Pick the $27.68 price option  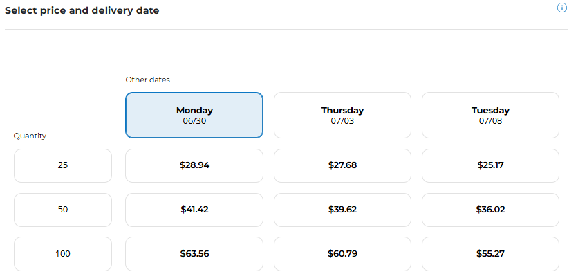click(342, 165)
